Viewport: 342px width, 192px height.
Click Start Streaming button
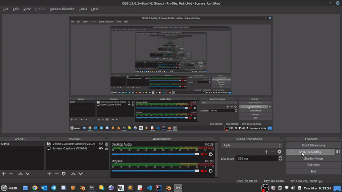(313, 145)
